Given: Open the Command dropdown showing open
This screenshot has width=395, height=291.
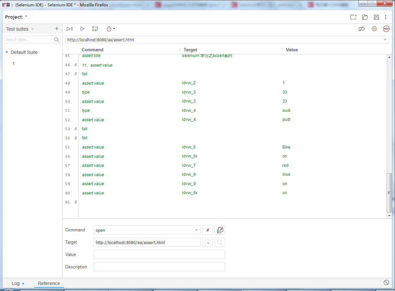Looking at the screenshot, I should pyautogui.click(x=147, y=230).
